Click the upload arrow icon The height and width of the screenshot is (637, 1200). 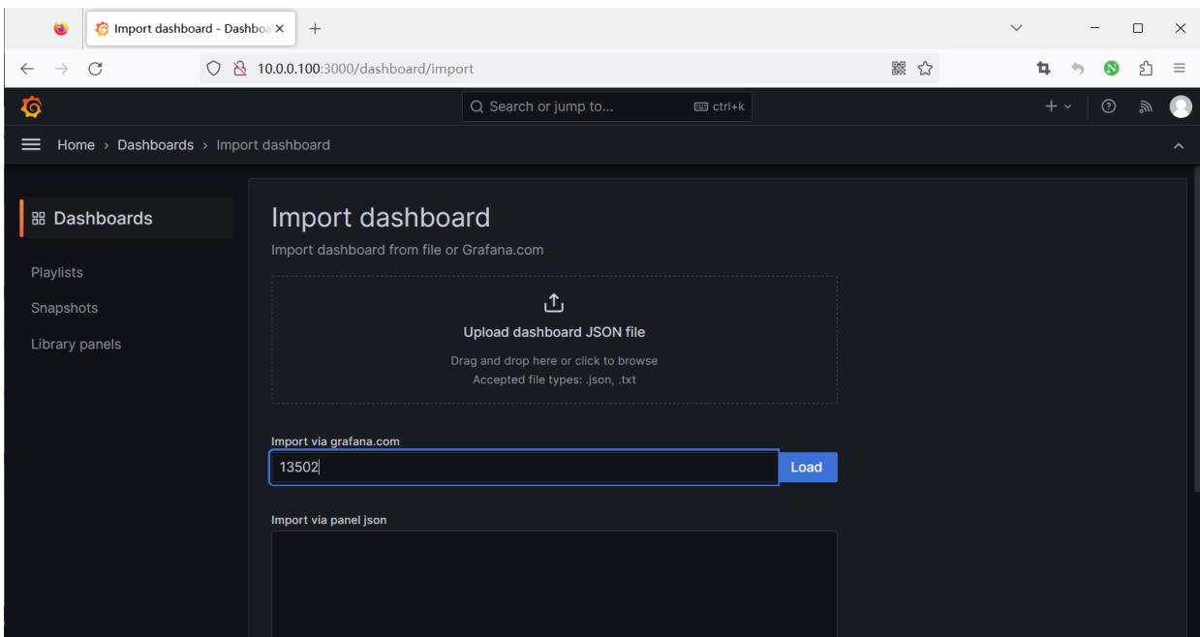click(x=554, y=304)
